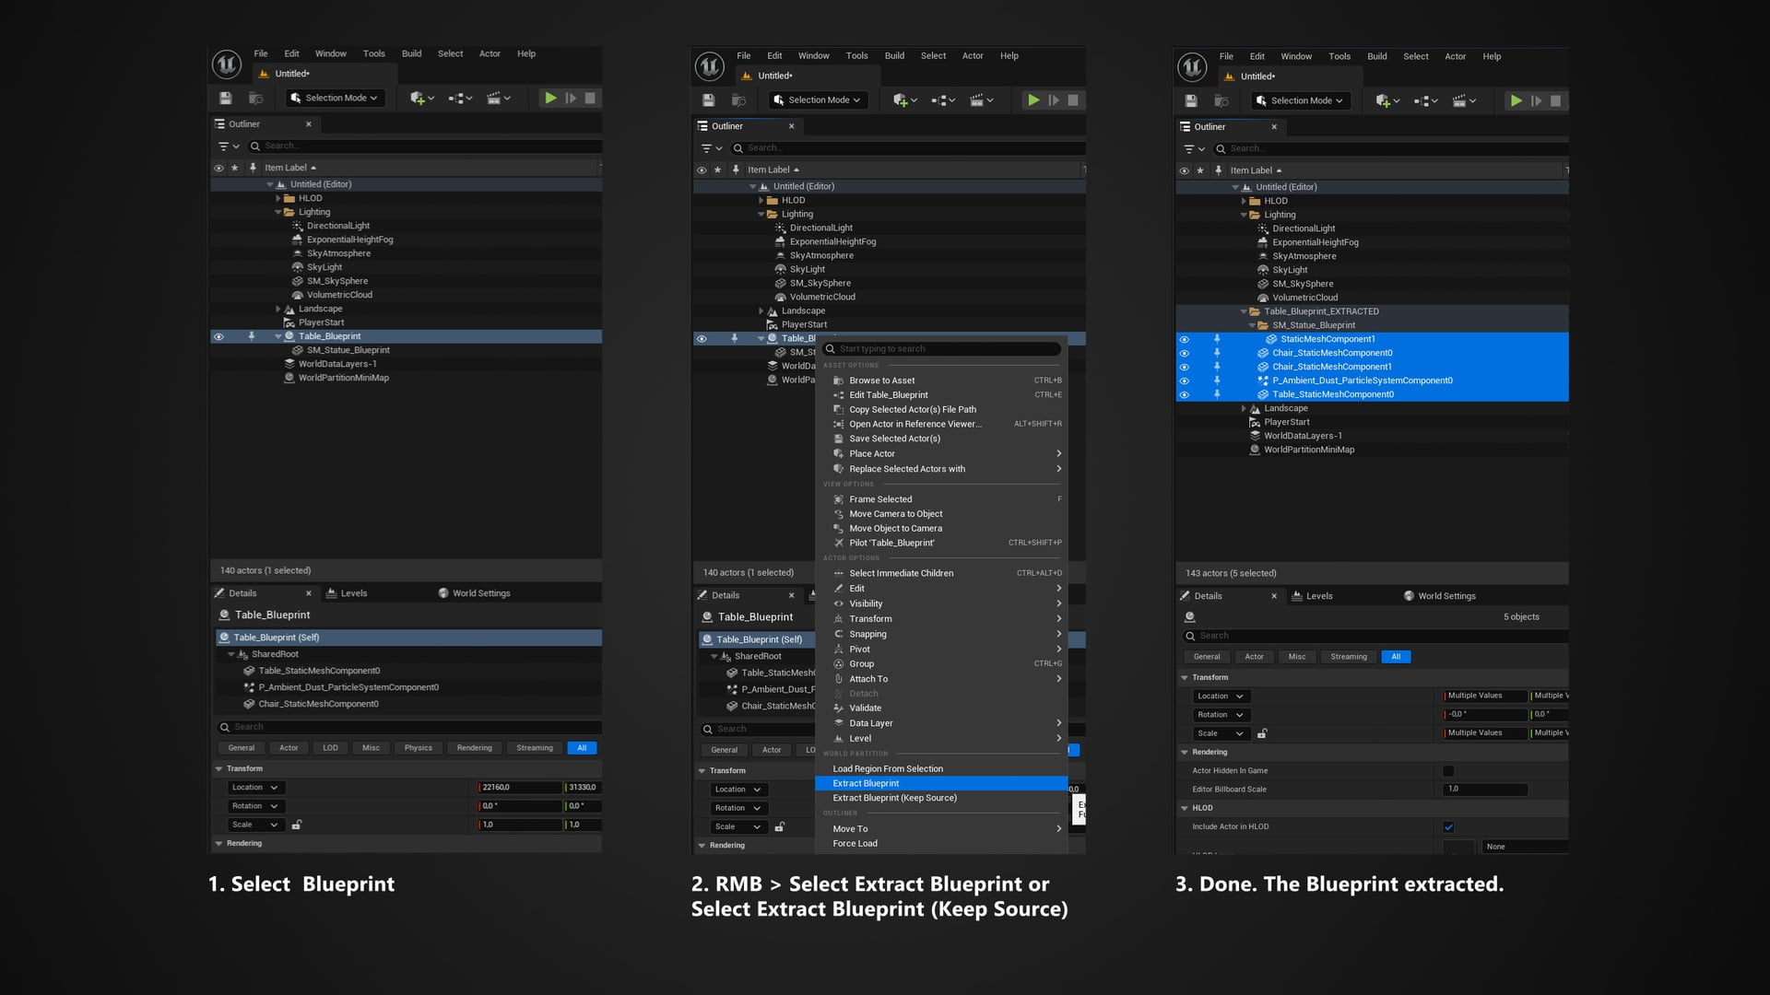Click the actor icon above Search in step 3 Details
Image resolution: width=1770 pixels, height=995 pixels.
(1190, 617)
